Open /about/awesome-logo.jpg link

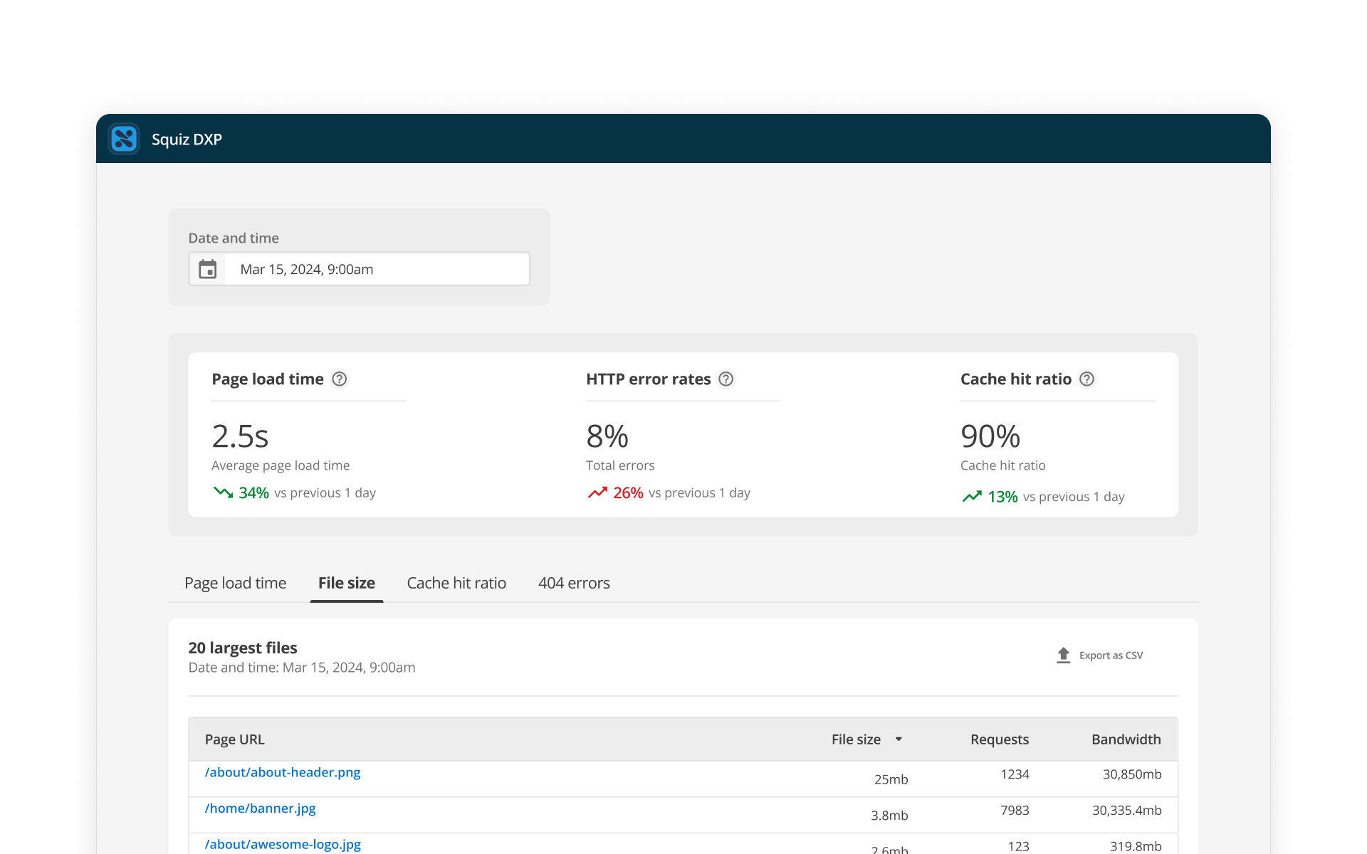tap(283, 845)
